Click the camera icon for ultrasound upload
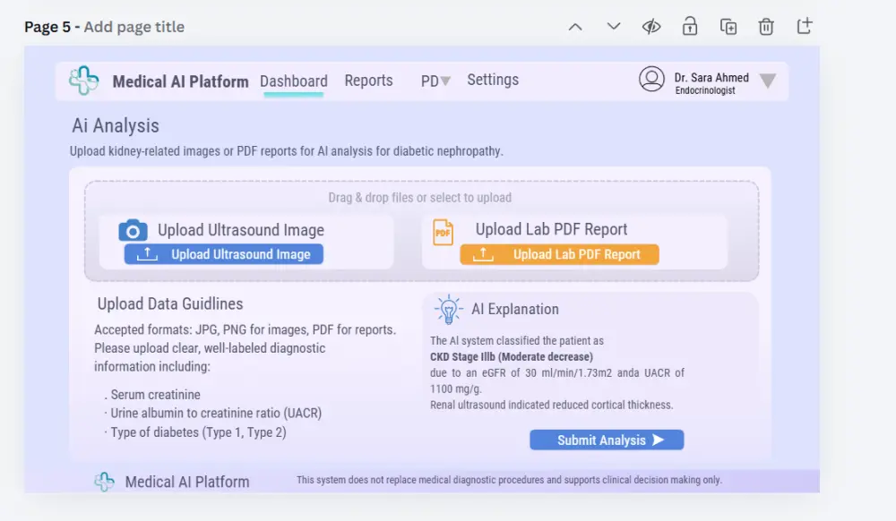 [x=133, y=230]
